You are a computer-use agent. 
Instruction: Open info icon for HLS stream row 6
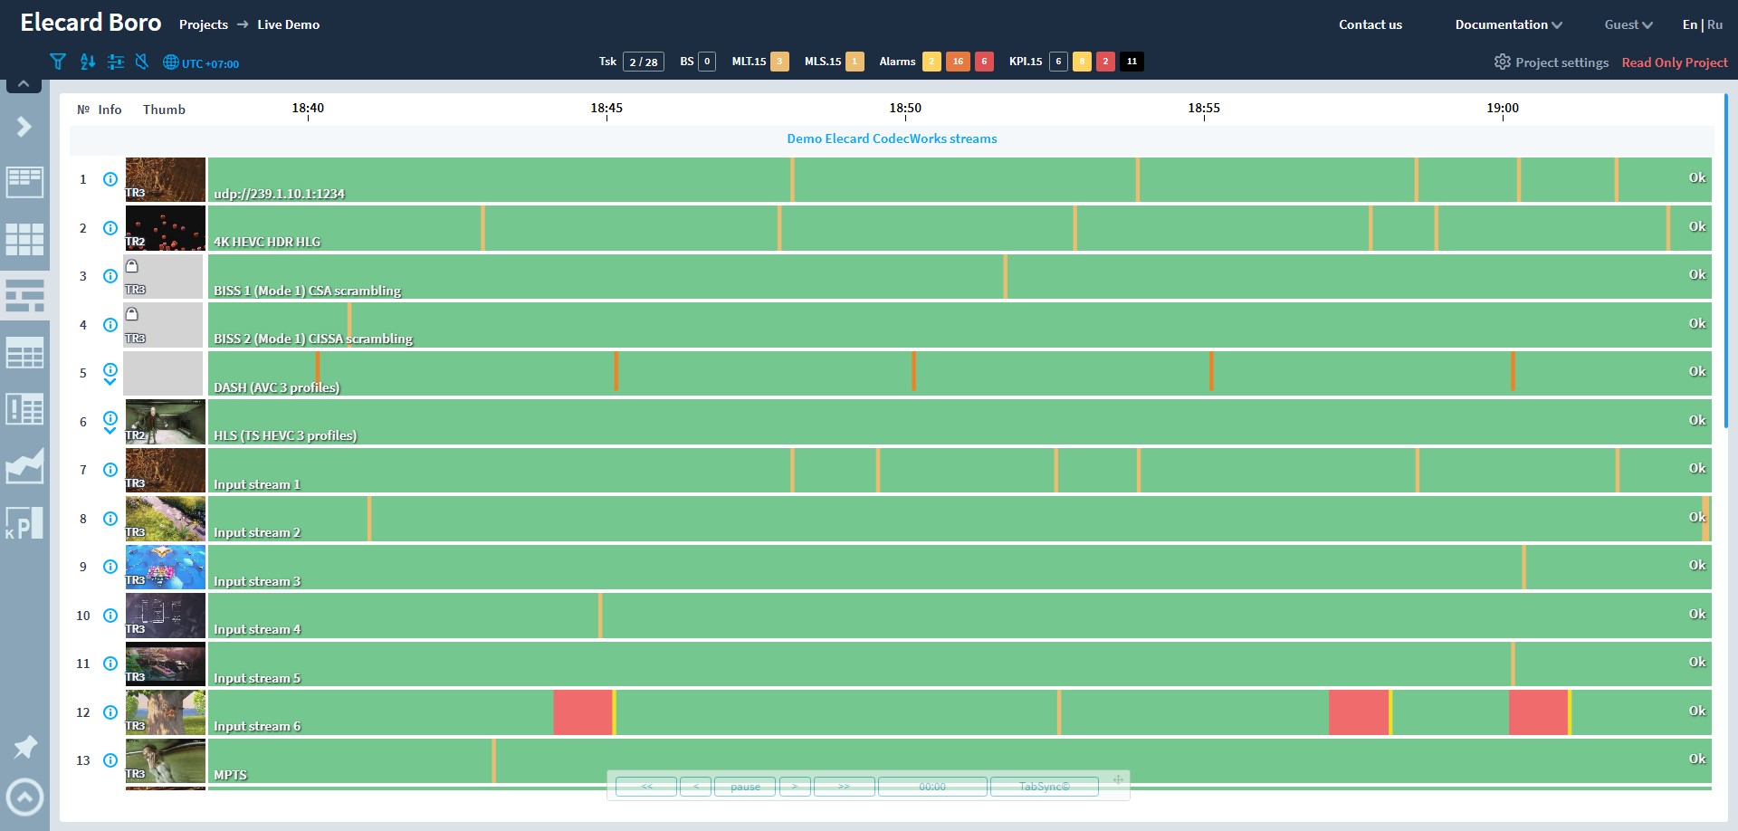pos(110,418)
